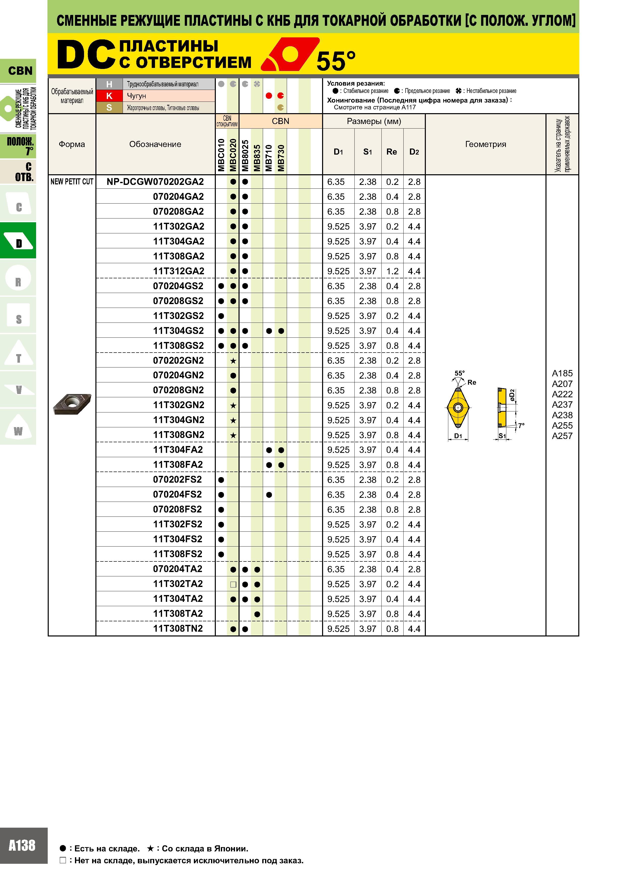Image resolution: width=626 pixels, height=886 pixels.
Task: Follow the A237 holder page reference
Action: [x=562, y=404]
